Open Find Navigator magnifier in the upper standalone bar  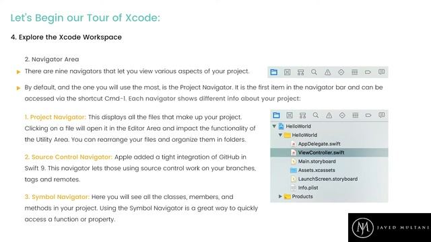314,72
